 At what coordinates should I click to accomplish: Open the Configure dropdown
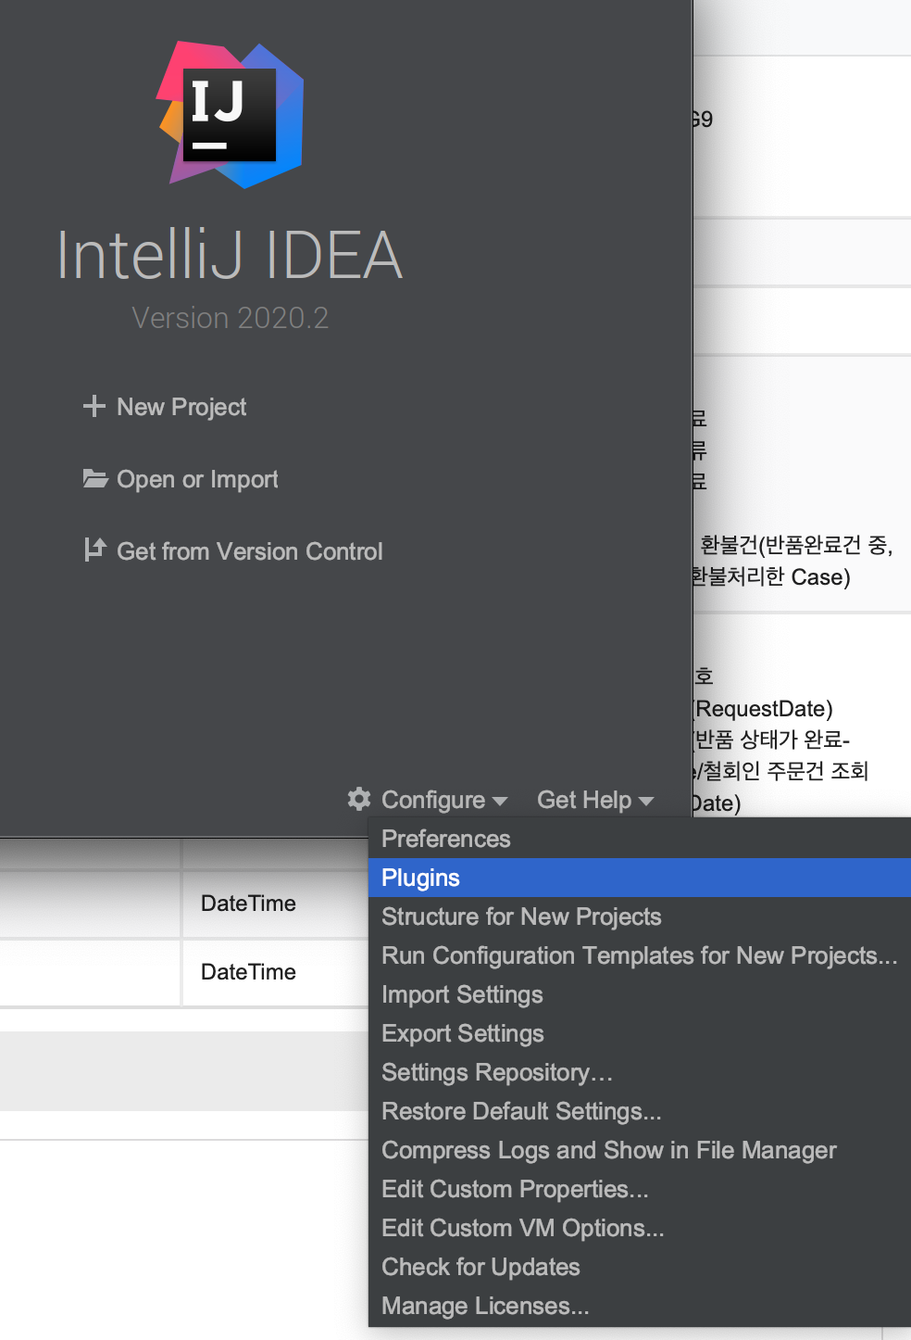(443, 800)
